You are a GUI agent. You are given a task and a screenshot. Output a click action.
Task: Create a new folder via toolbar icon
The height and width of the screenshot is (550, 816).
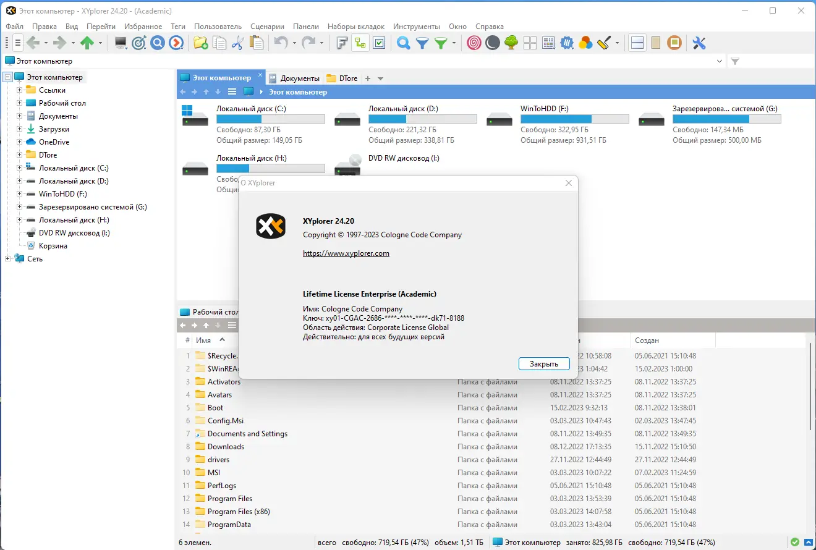(x=201, y=43)
